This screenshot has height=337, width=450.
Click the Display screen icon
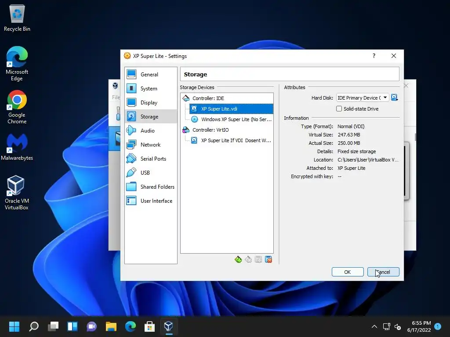(131, 102)
